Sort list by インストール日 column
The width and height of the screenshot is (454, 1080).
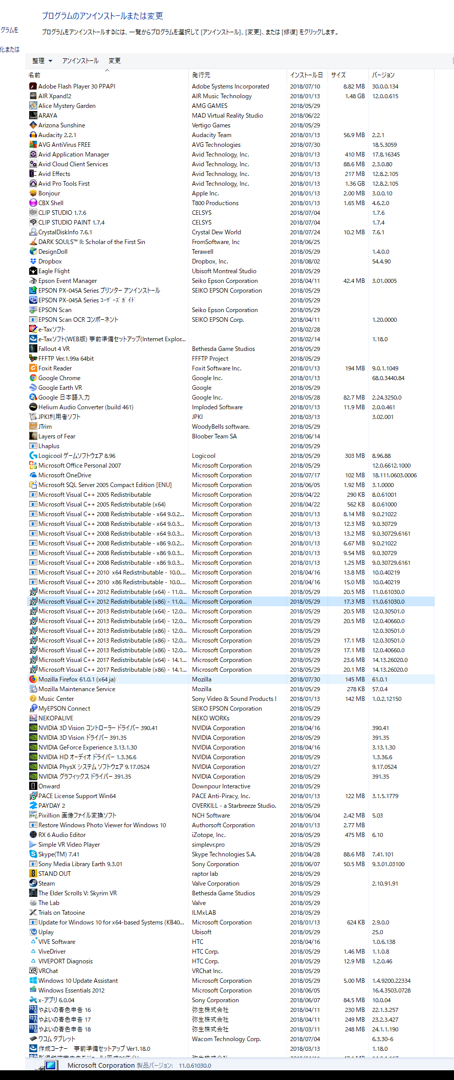pyautogui.click(x=306, y=75)
